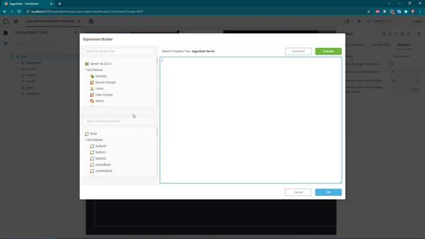Select Root icon in dialog component tree
The image size is (425, 239).
[x=87, y=133]
